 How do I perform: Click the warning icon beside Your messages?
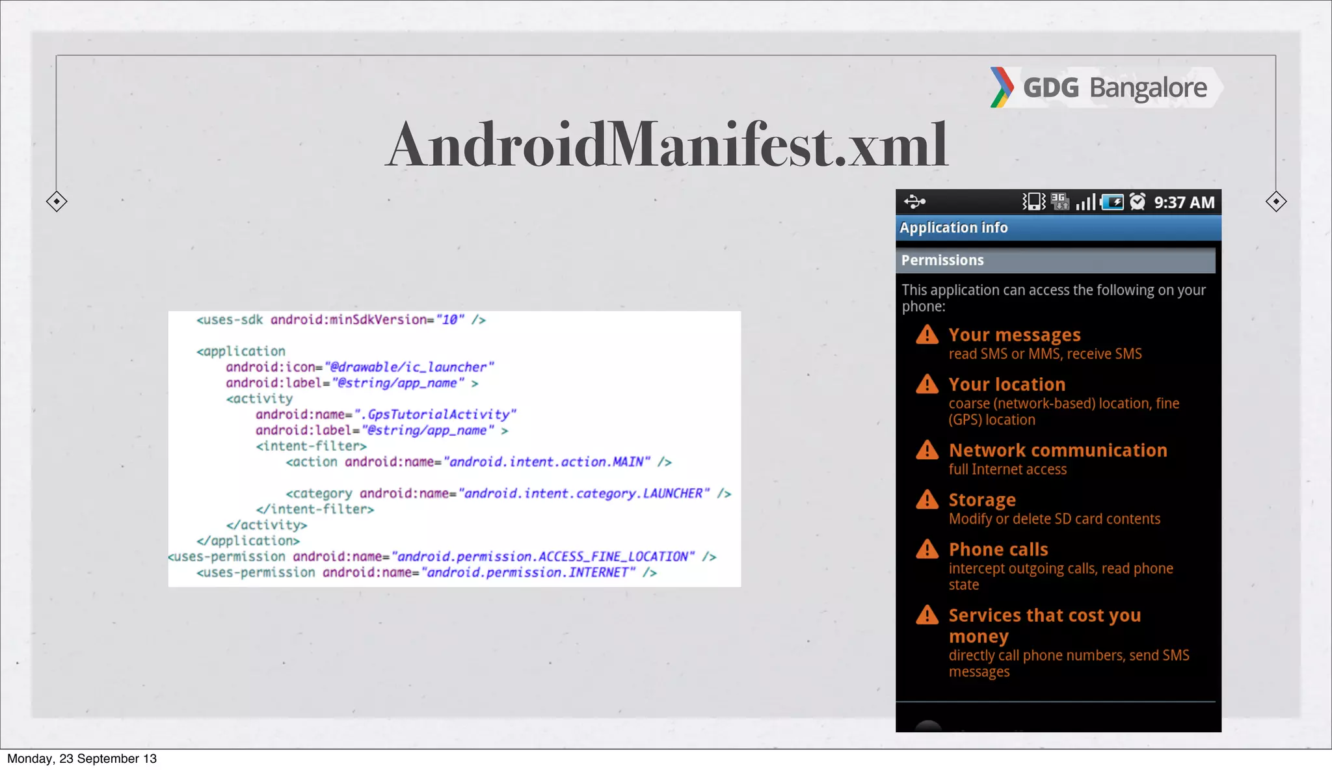click(x=927, y=336)
